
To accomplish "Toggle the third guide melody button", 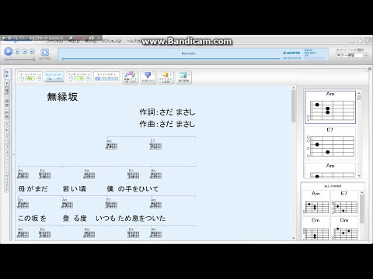I will [x=110, y=78].
